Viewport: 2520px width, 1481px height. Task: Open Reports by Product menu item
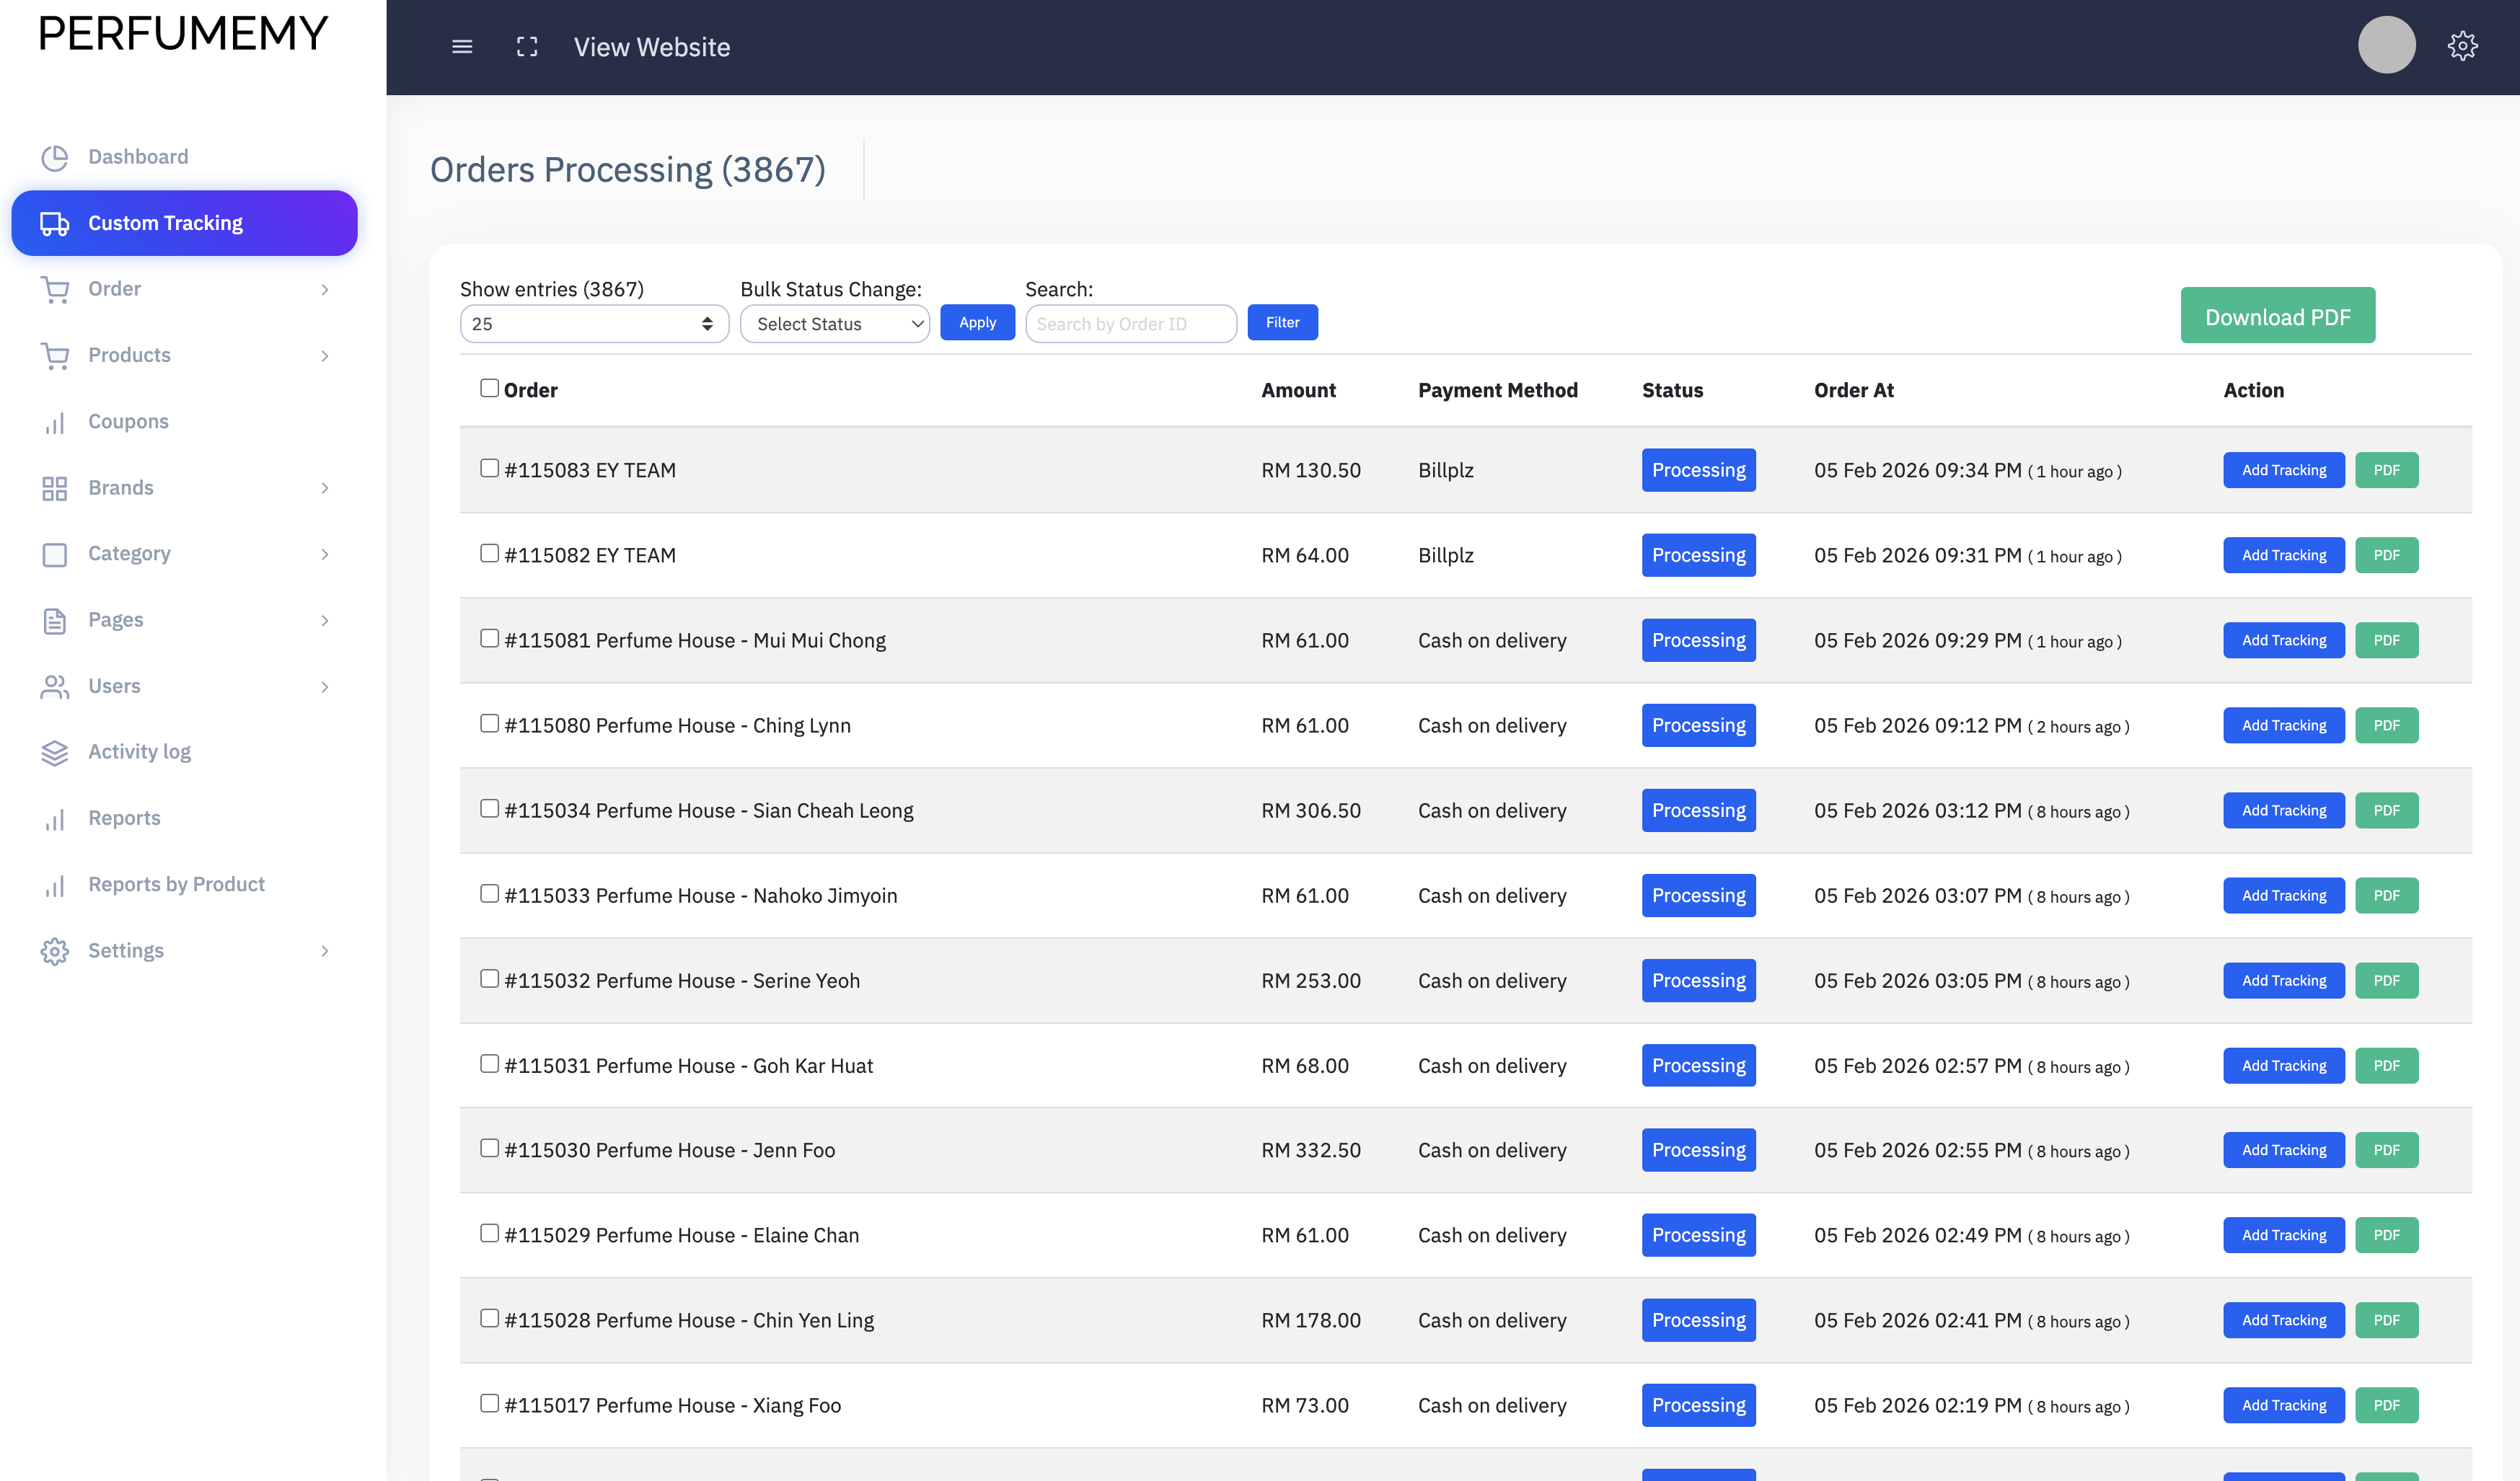[x=176, y=884]
